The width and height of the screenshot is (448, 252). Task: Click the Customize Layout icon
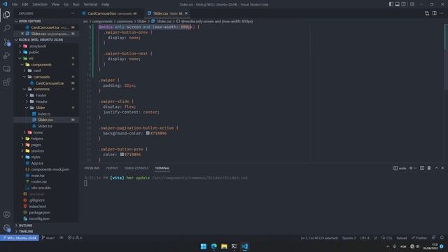click(412, 4)
